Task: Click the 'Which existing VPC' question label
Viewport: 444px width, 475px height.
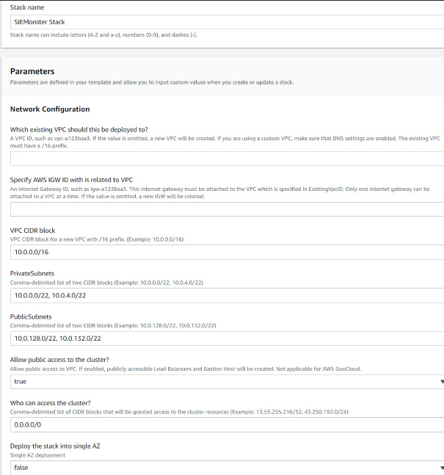Action: 79,130
